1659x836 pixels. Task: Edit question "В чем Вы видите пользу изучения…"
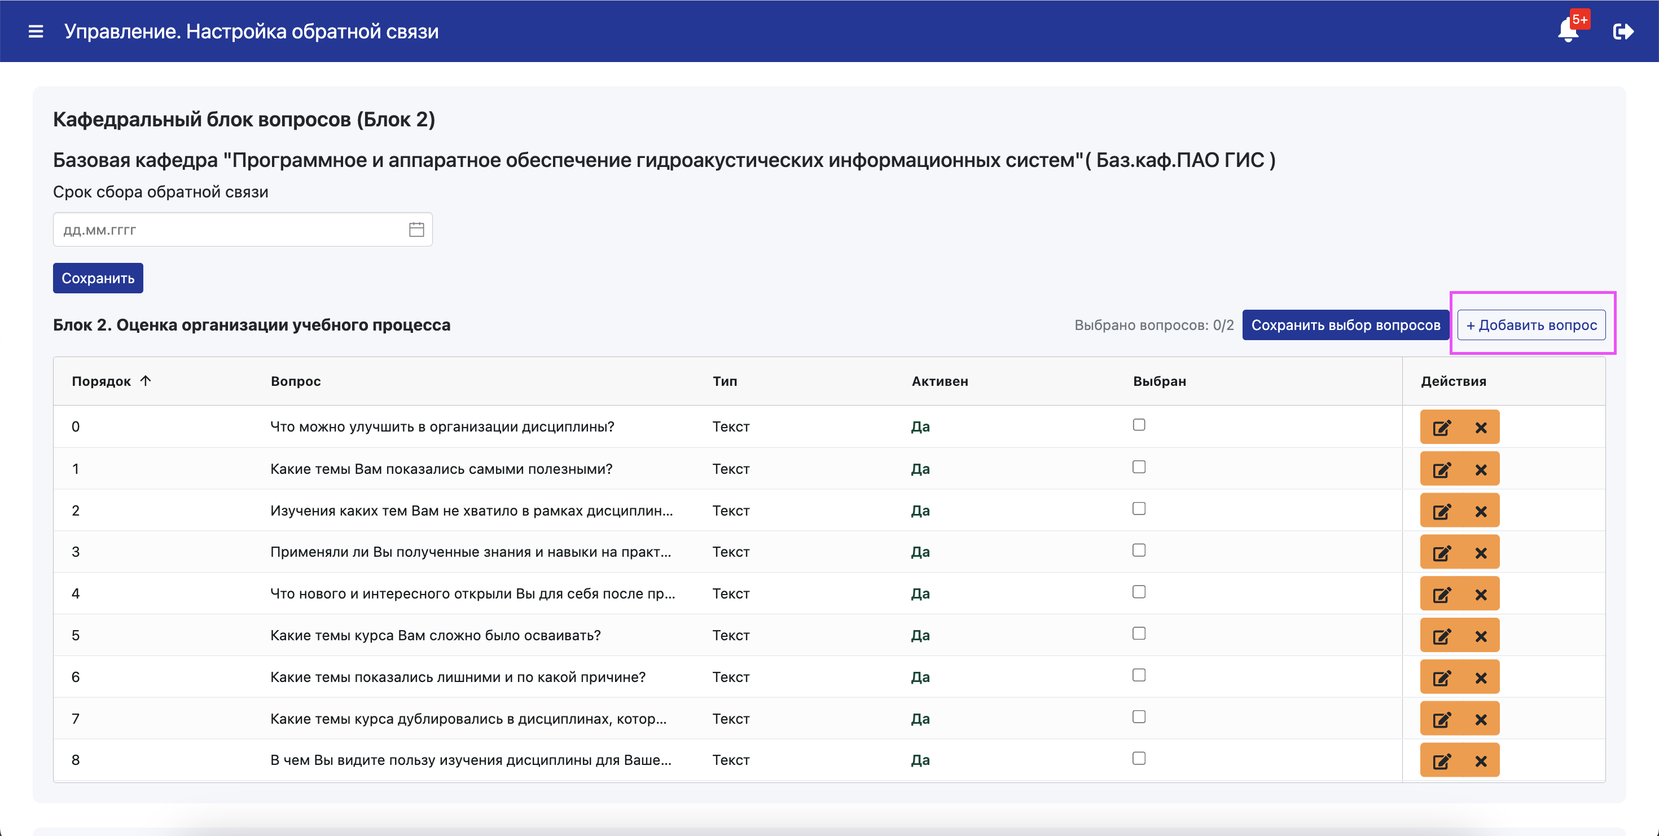[x=1441, y=761]
